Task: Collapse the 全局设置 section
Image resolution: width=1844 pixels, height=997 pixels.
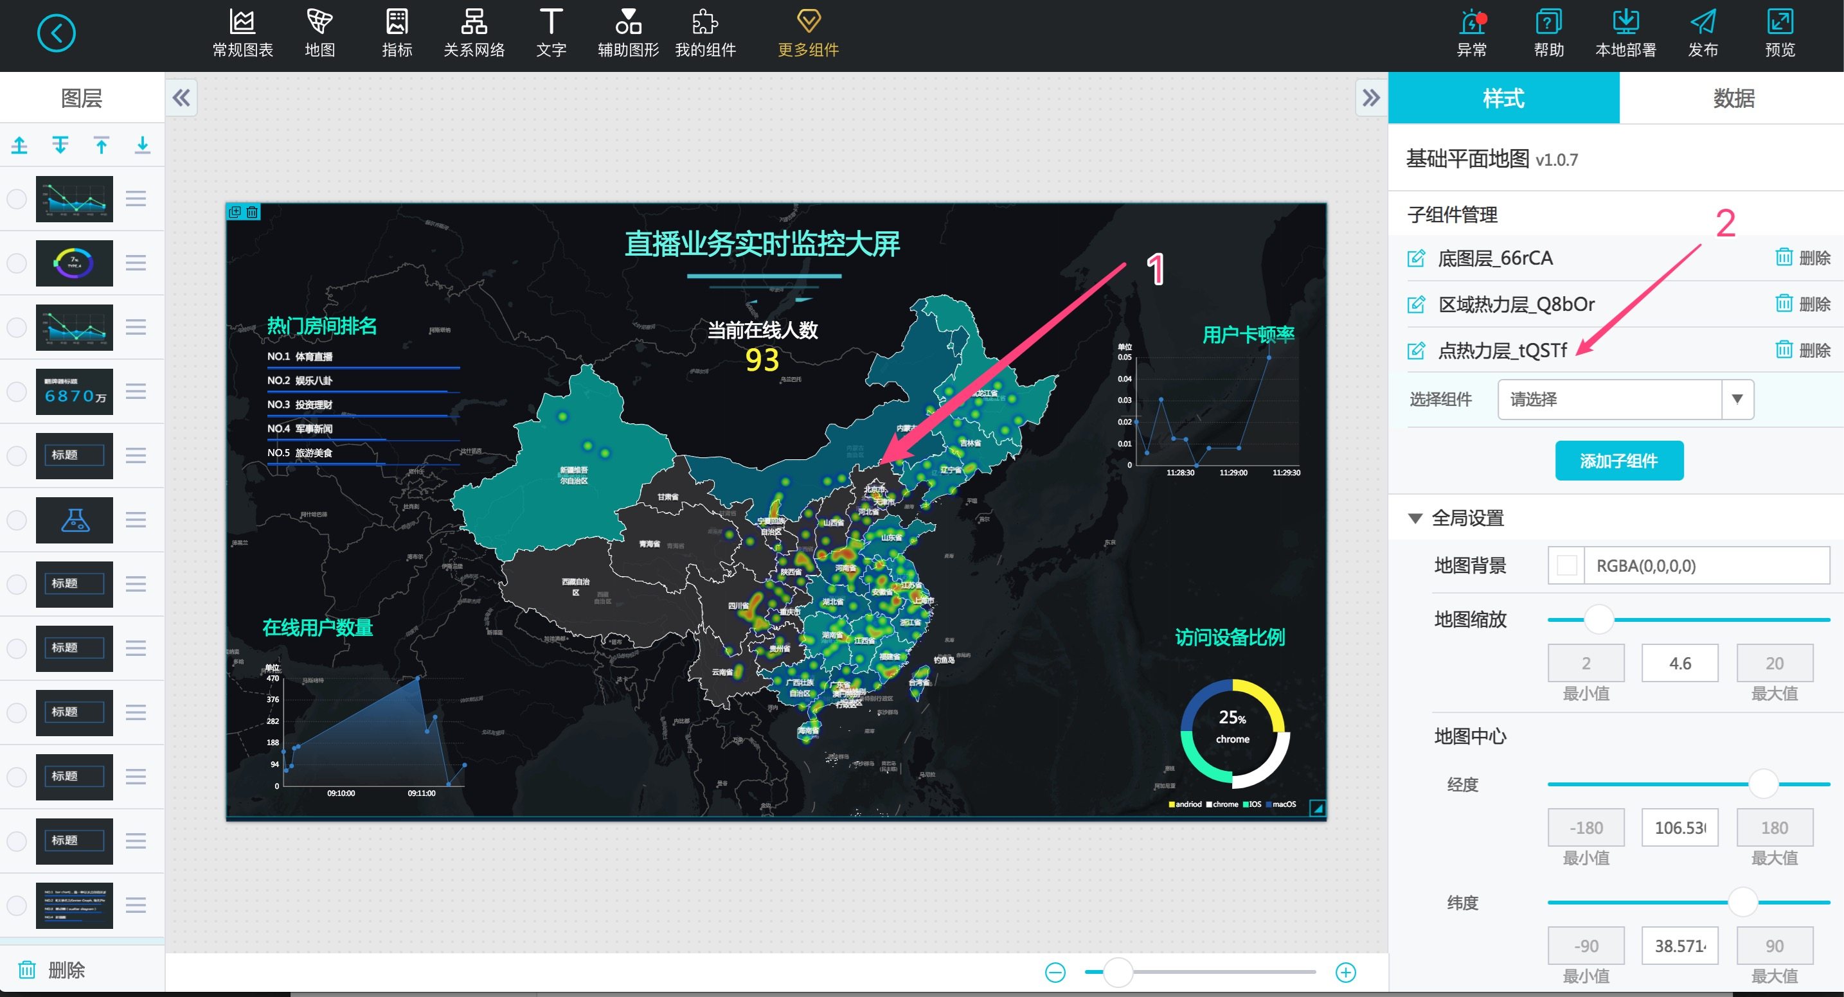Action: tap(1415, 516)
